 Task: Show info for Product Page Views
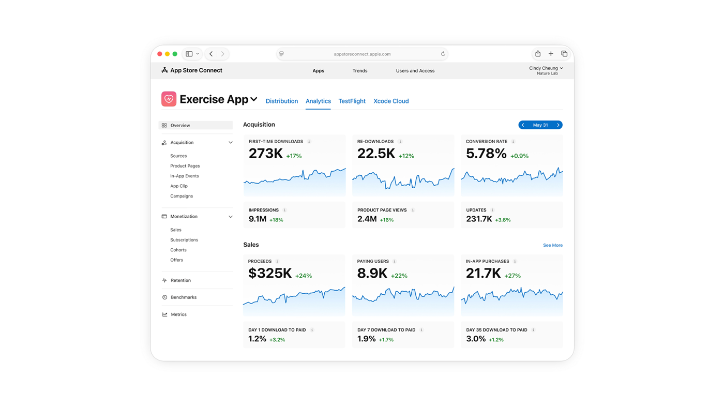click(x=413, y=210)
